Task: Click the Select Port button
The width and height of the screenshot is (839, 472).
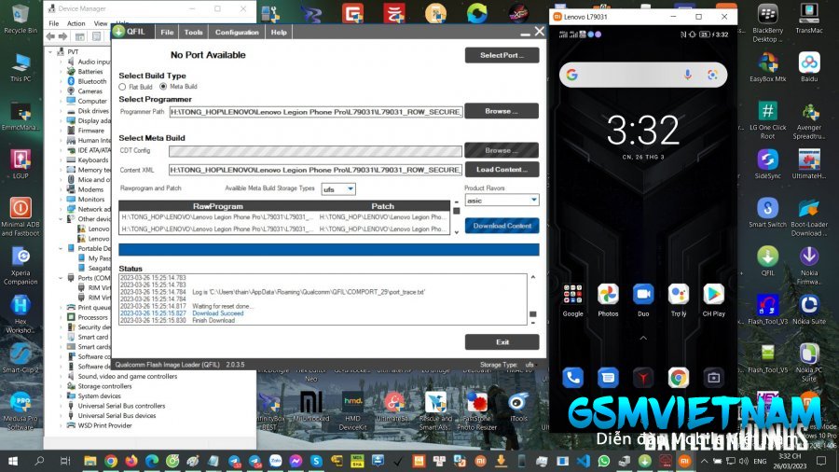Action: [x=502, y=55]
